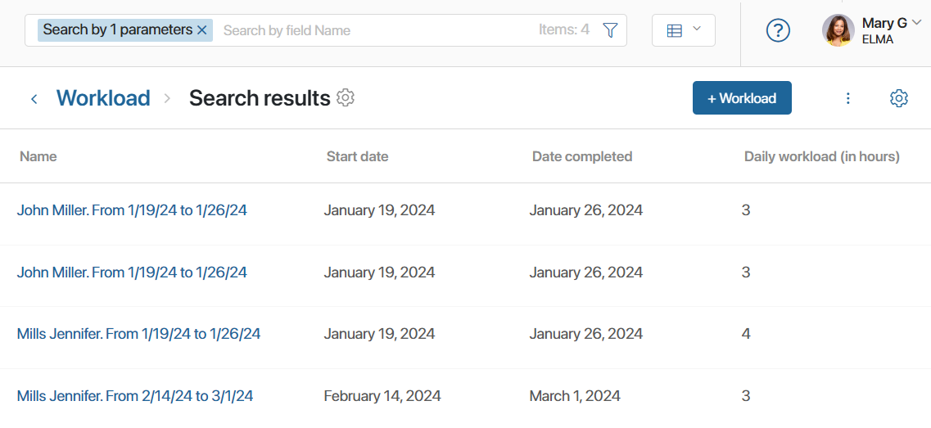Screen dimensions: 931x428
Task: Sort by the Date completed column header
Action: pos(582,157)
